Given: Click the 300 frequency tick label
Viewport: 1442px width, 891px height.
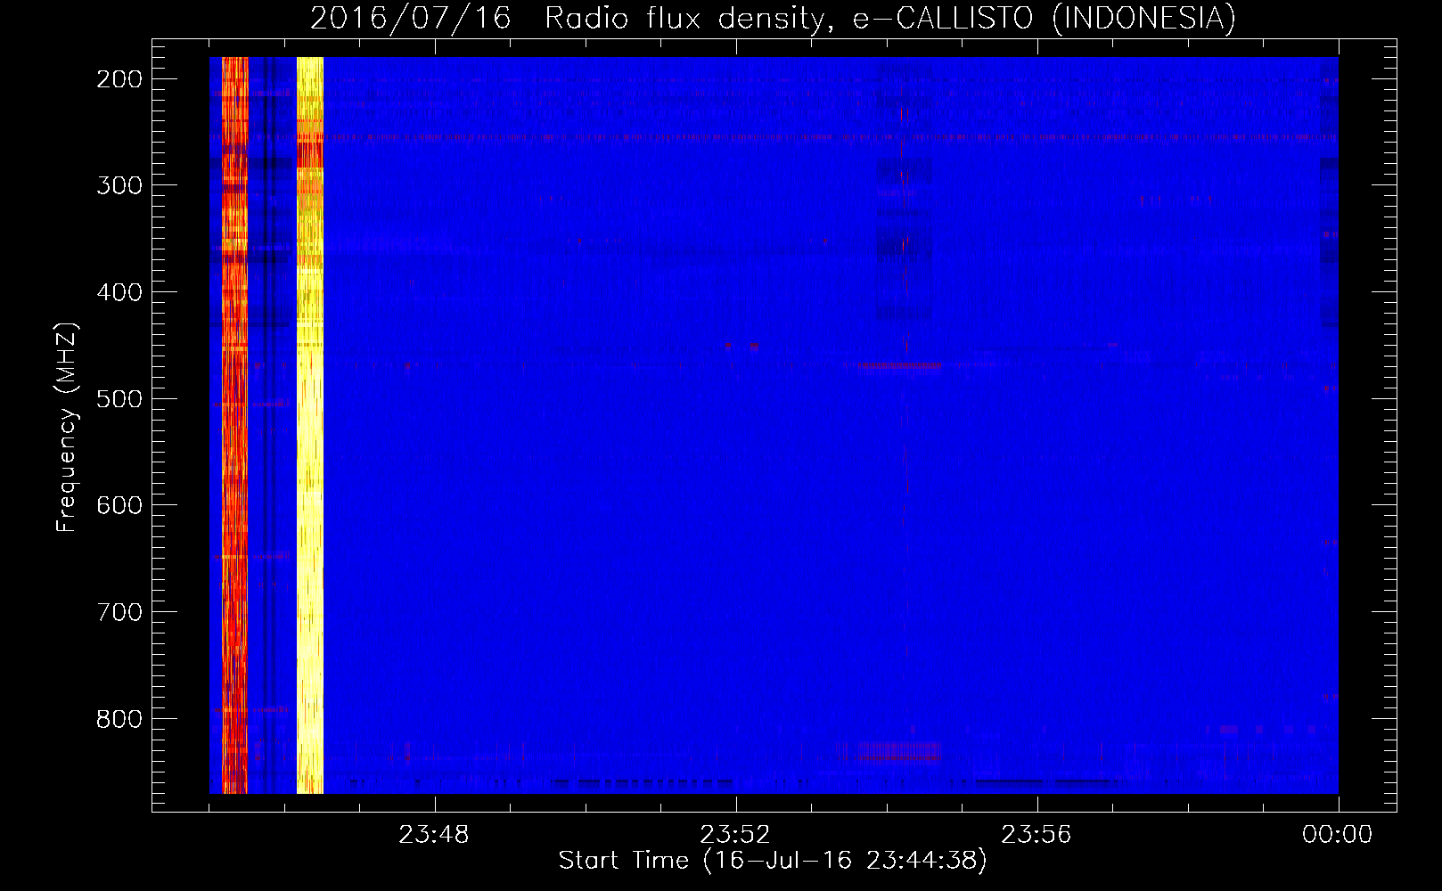Looking at the screenshot, I should coord(119,185).
